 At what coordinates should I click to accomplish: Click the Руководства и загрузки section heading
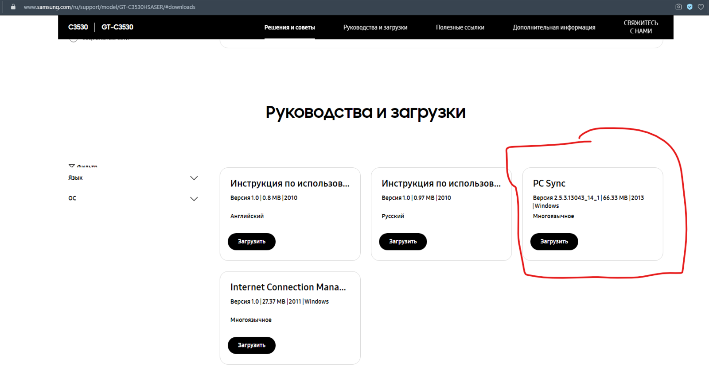point(366,112)
